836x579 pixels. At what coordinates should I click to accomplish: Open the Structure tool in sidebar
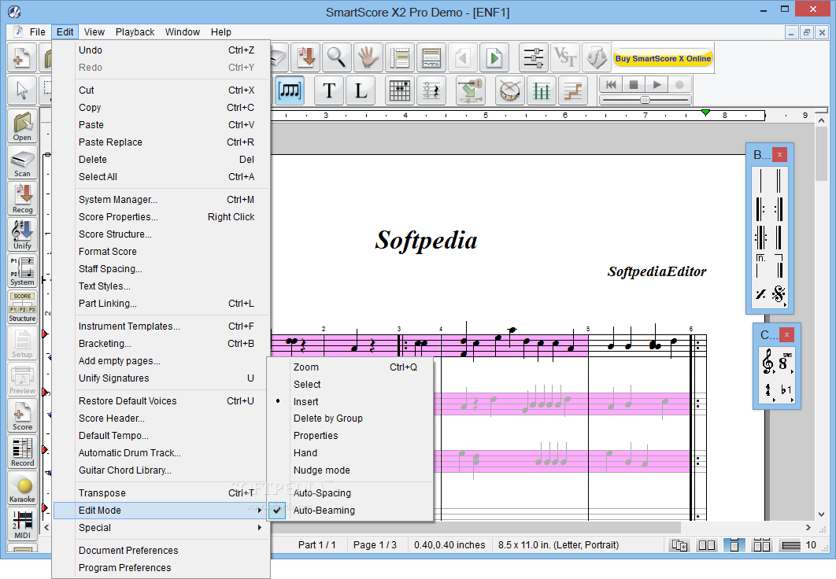pyautogui.click(x=22, y=308)
